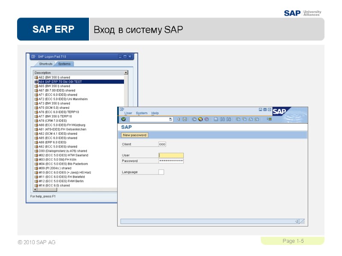Click the Find binoculars icon

coord(222,120)
